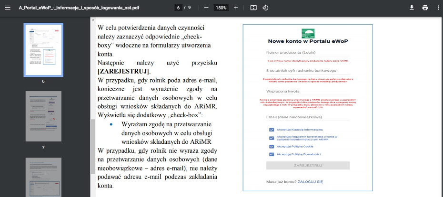Print the PDF document
443x197 pixels.
(x=425, y=8)
